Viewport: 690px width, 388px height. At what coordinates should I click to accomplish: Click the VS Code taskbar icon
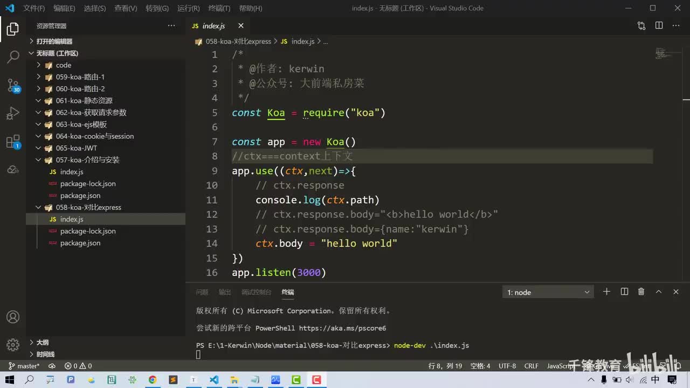coord(214,380)
